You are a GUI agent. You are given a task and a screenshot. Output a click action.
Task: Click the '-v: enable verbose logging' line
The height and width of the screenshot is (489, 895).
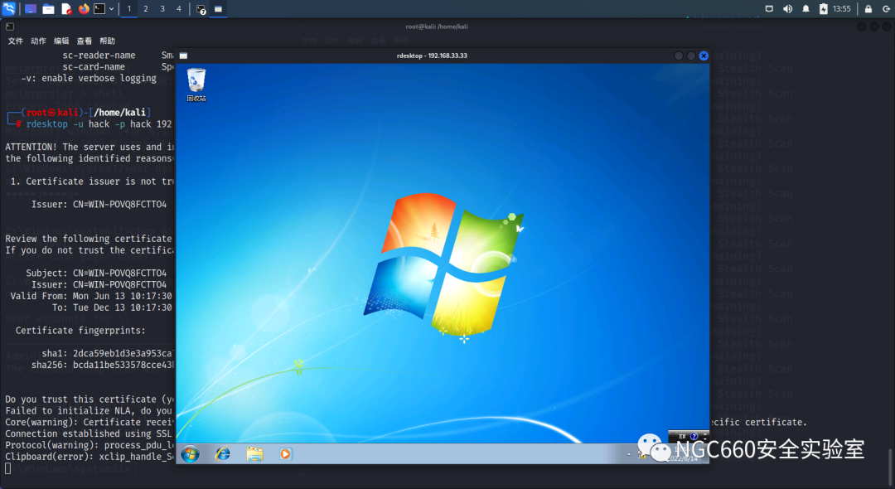[x=89, y=78]
